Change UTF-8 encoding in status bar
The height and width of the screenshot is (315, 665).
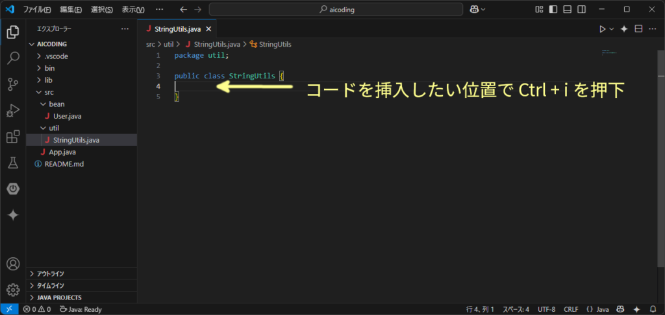546,310
